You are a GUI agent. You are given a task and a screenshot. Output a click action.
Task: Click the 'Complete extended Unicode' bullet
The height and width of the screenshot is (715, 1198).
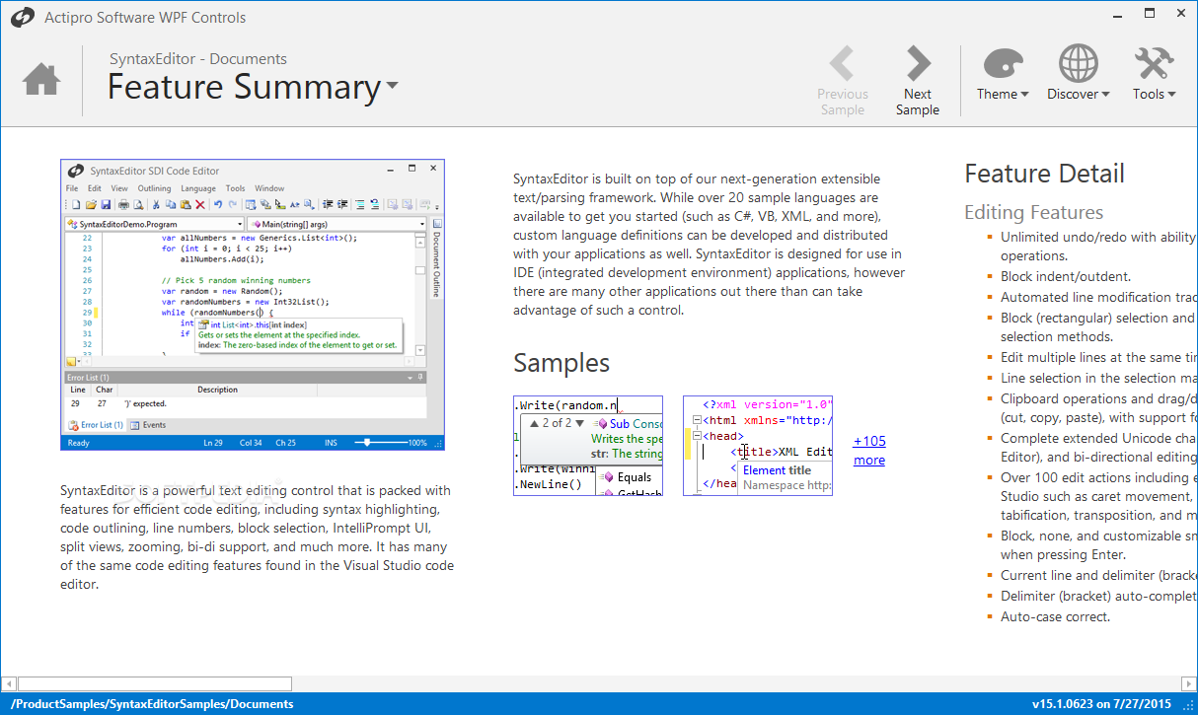[1098, 448]
